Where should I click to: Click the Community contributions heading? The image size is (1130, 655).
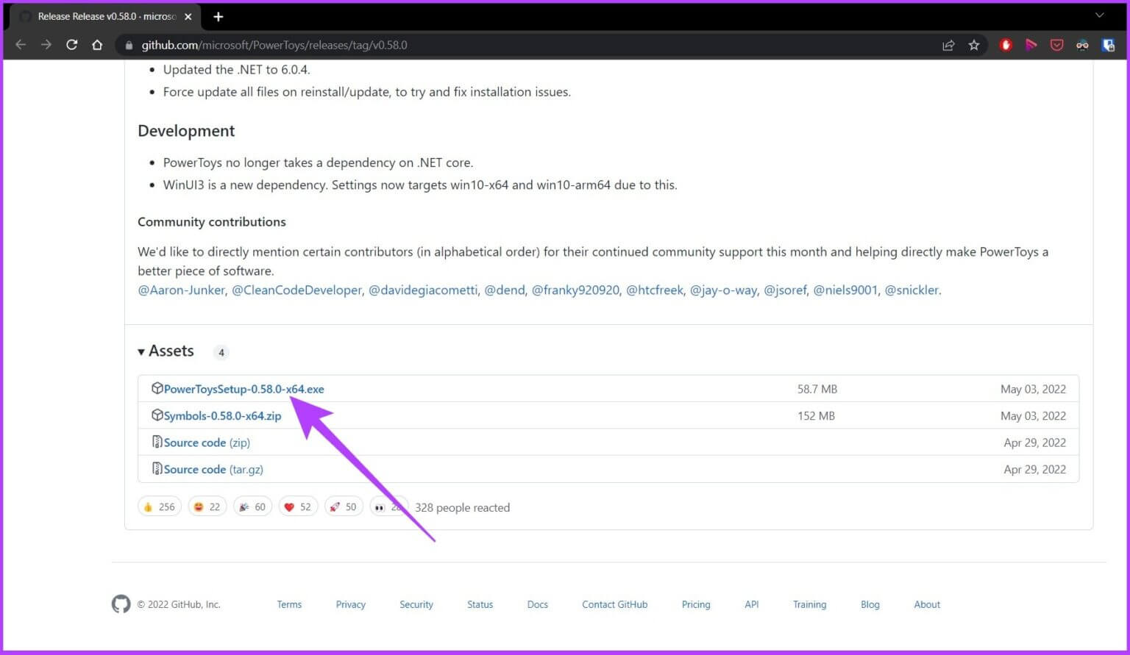(212, 221)
